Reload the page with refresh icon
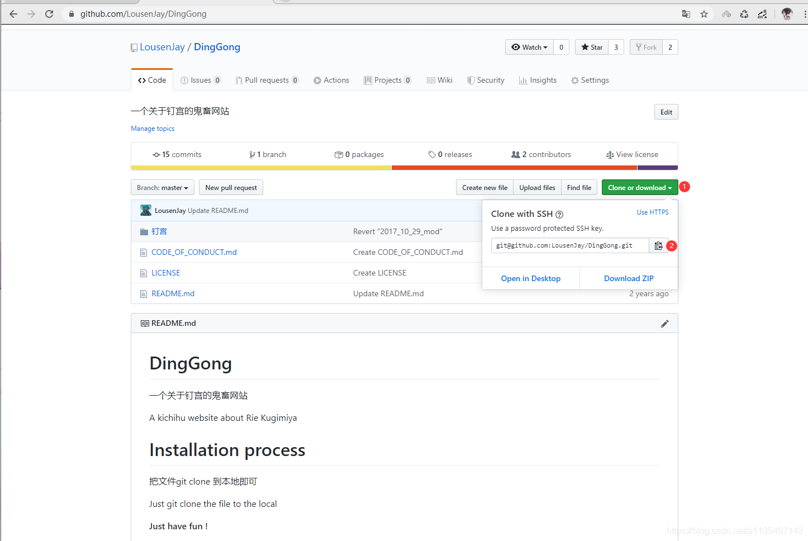The height and width of the screenshot is (541, 808). (x=49, y=14)
